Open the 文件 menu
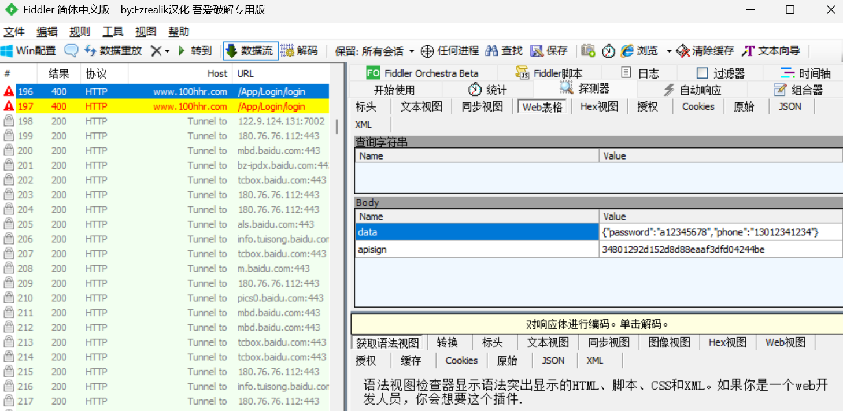Screen dimensions: 843x411 point(14,32)
